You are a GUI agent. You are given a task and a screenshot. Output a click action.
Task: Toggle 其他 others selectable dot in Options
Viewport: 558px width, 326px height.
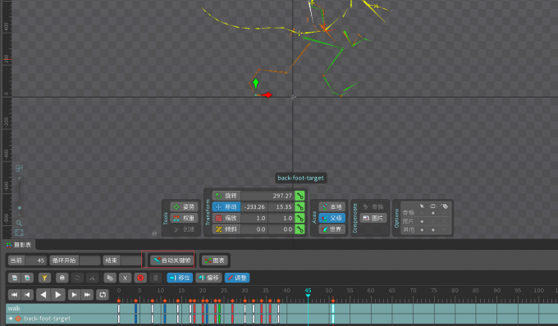click(x=422, y=230)
